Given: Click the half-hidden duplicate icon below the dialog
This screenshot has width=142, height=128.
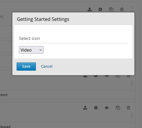Looking at the screenshot, I should 118,76.
